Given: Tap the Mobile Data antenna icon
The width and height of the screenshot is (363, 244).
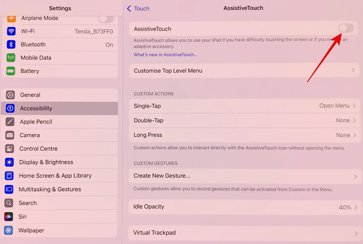Looking at the screenshot, I should coord(11,58).
